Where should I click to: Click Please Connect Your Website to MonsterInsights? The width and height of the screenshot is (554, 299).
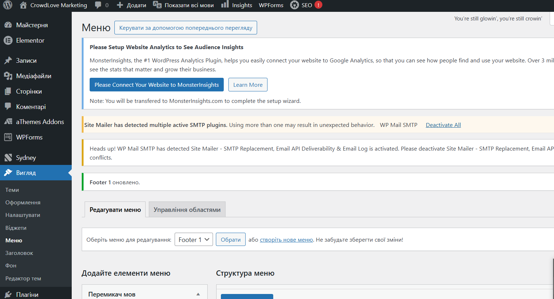(x=156, y=85)
